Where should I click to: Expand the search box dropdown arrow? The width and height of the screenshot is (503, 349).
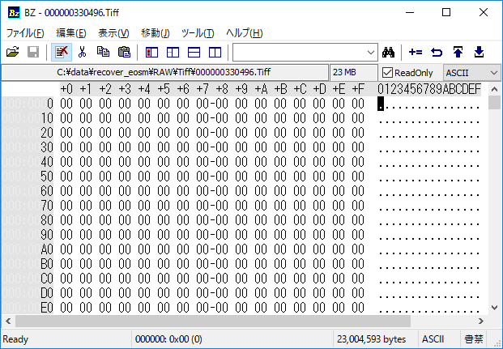pyautogui.click(x=371, y=53)
